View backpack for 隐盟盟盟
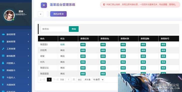The height and width of the screenshot is (92, 182). 103,74
